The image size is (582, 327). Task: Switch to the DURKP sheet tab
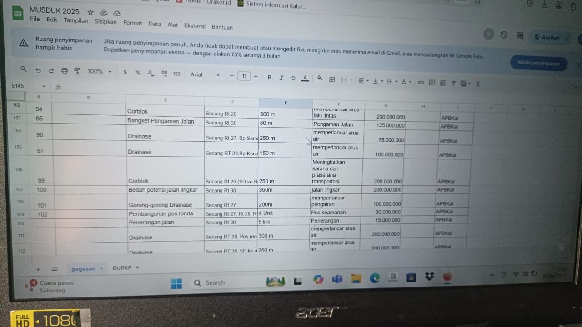pyautogui.click(x=122, y=268)
